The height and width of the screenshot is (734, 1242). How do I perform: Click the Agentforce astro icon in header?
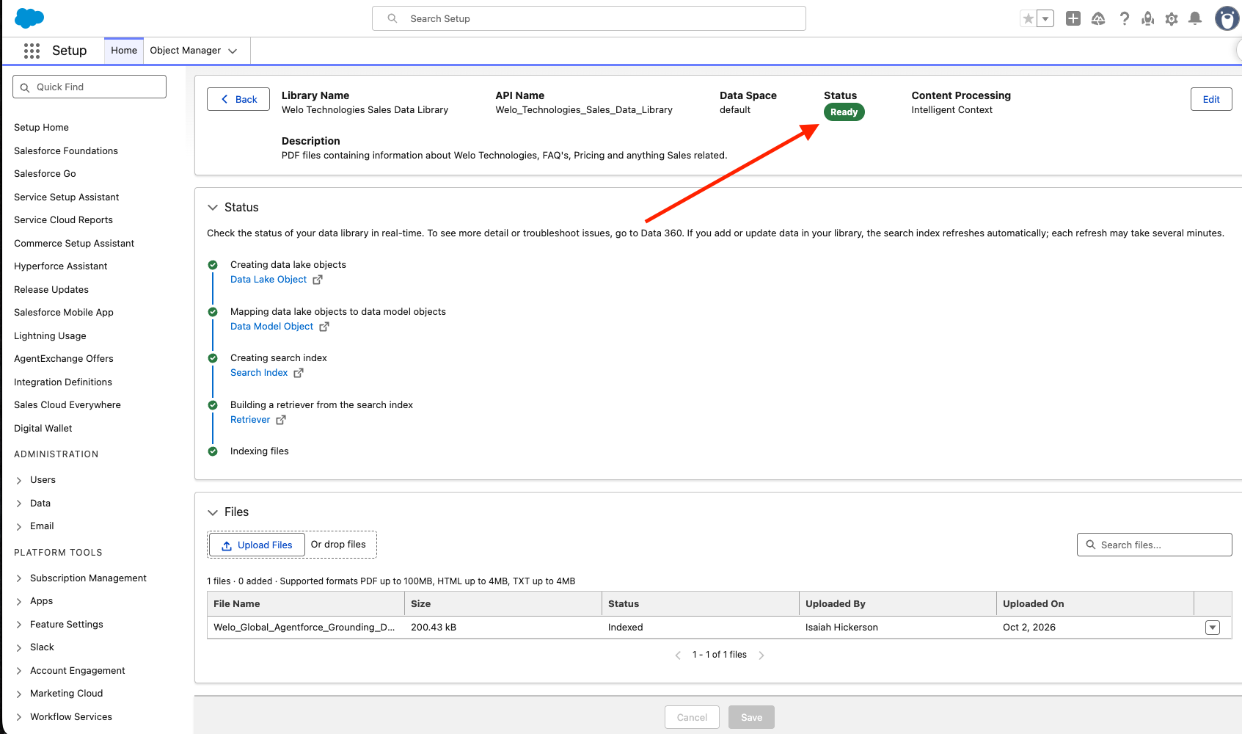click(1148, 18)
